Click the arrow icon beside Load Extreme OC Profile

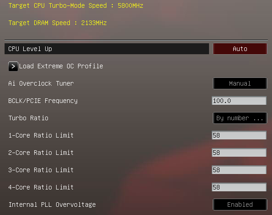tap(13, 67)
